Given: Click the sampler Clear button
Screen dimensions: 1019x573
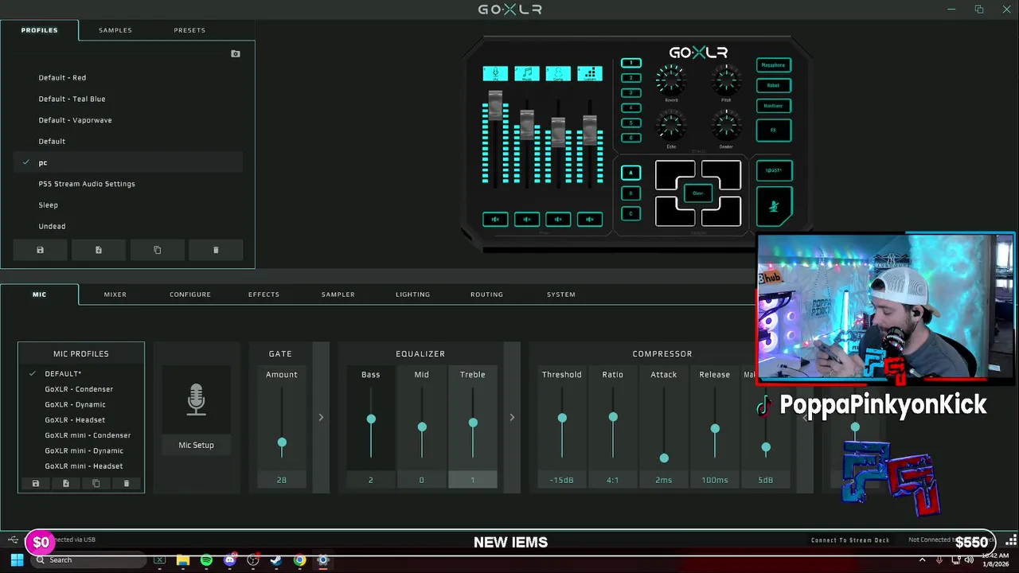Looking at the screenshot, I should 698,193.
